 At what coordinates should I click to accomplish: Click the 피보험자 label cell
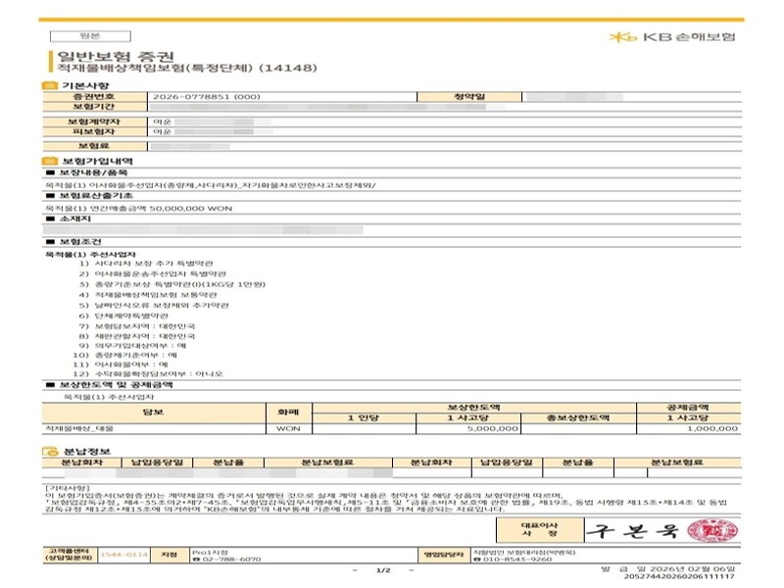95,131
